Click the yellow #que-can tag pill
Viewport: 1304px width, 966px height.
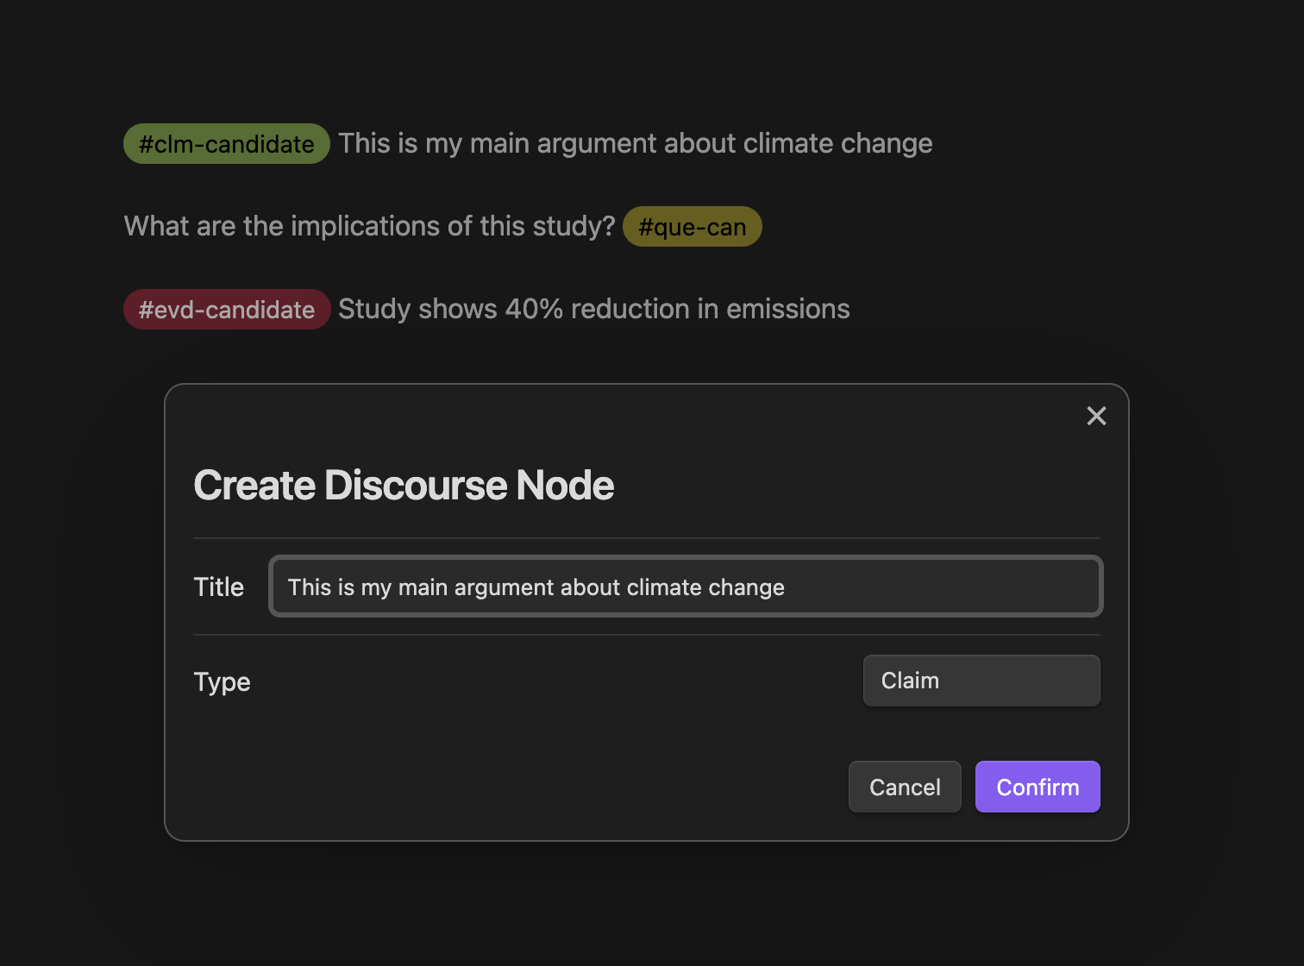pyautogui.click(x=692, y=226)
